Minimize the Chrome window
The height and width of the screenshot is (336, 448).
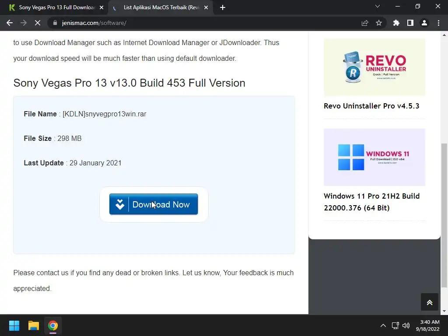click(397, 6)
